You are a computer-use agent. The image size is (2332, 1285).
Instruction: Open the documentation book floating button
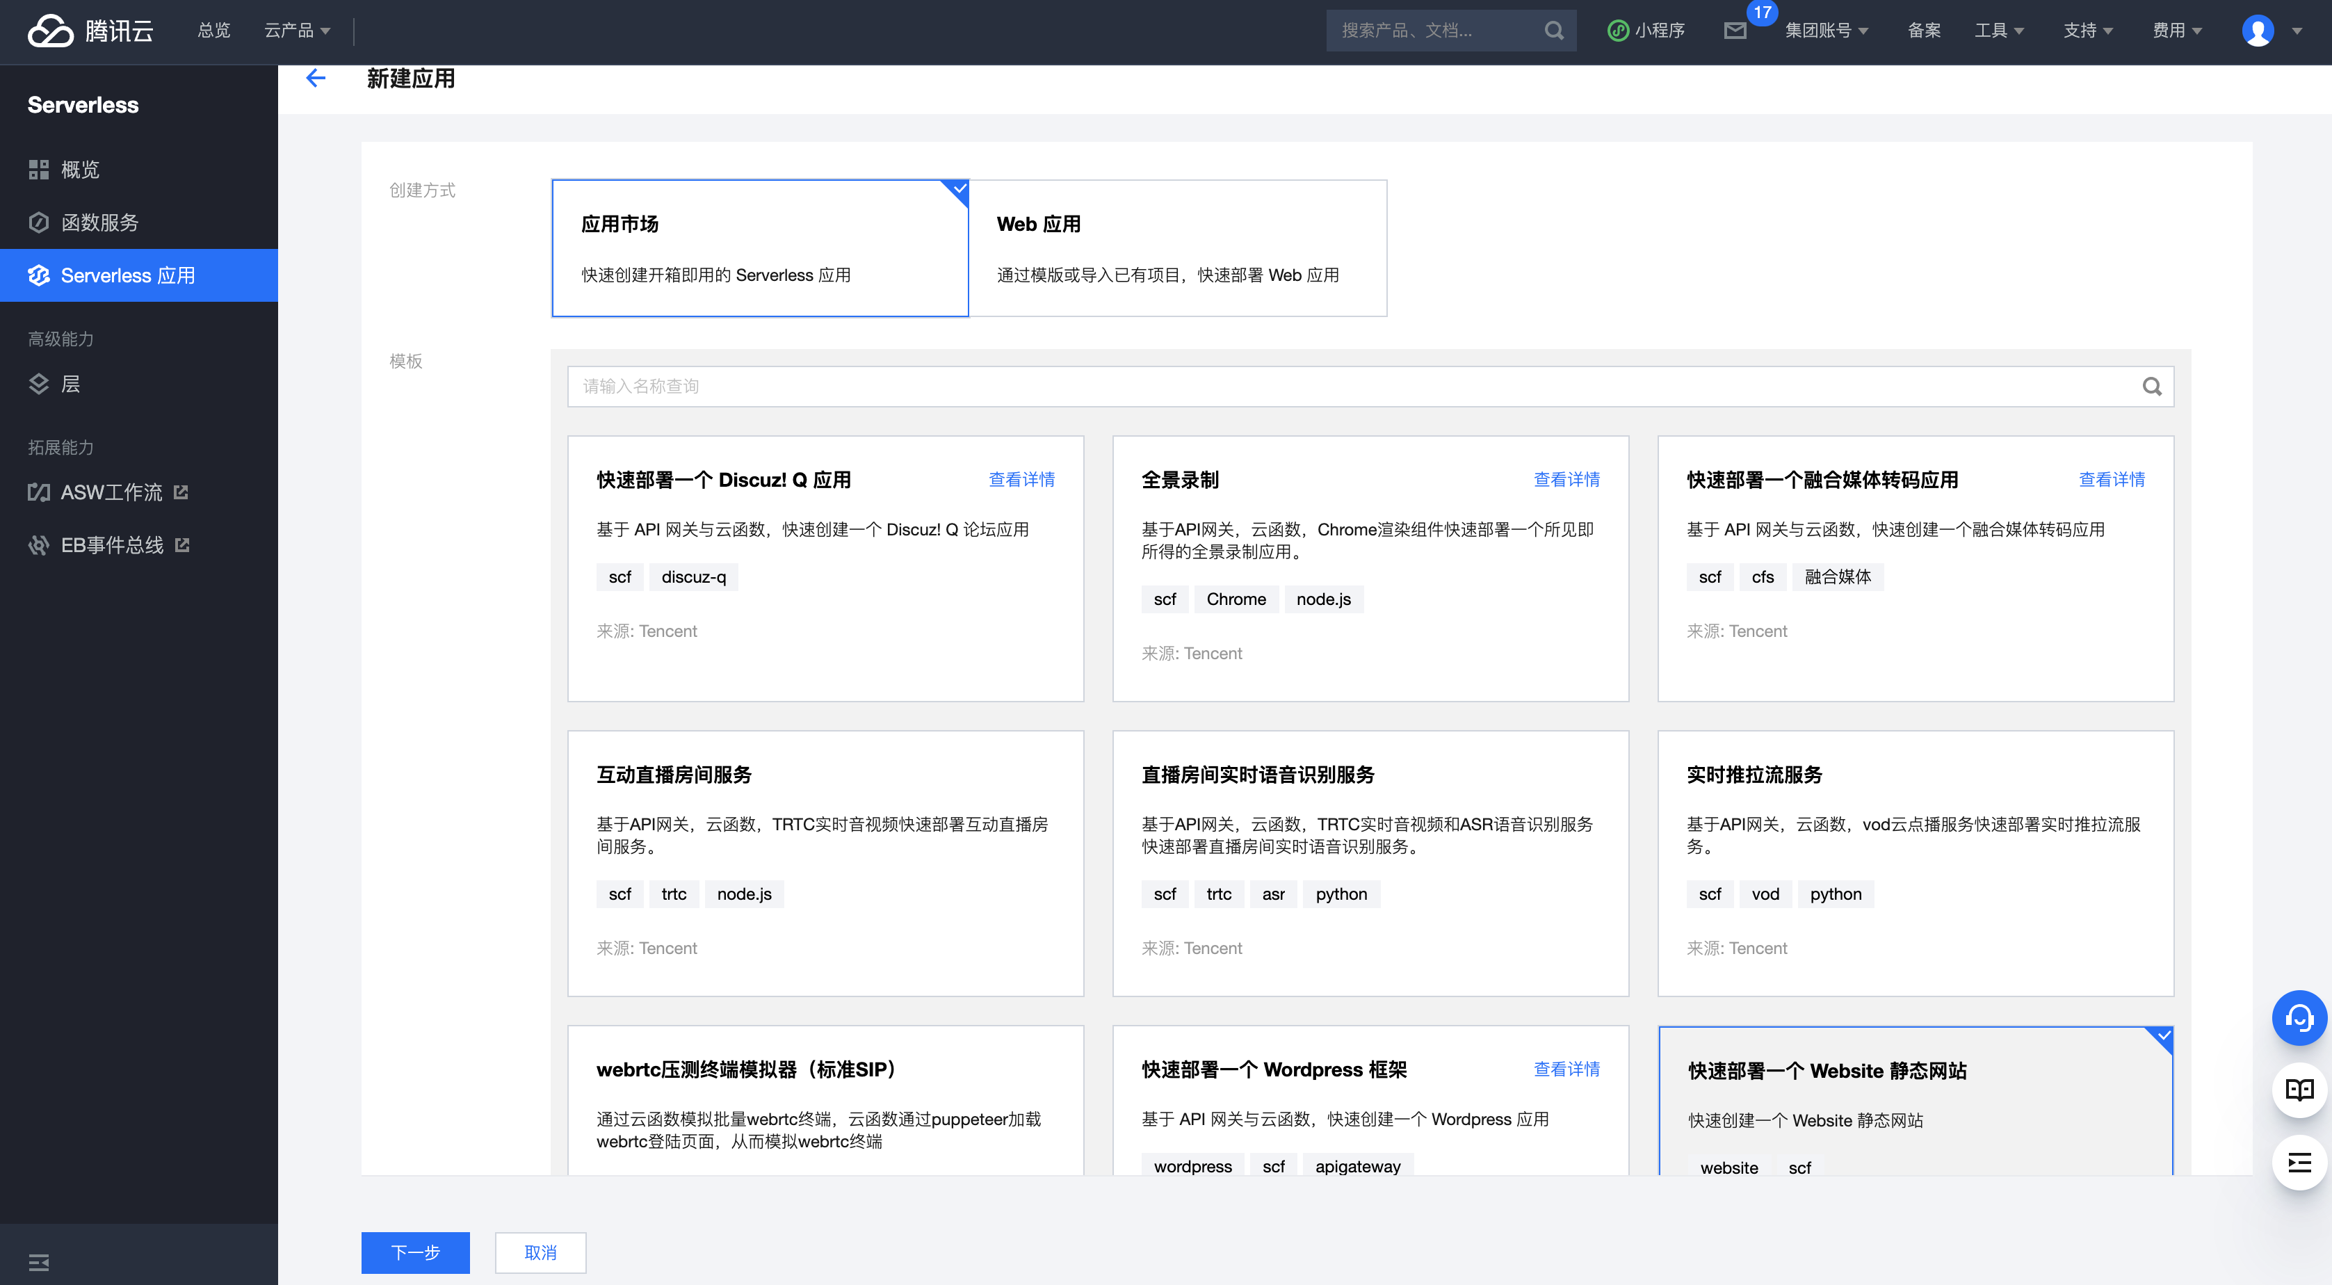click(2299, 1090)
